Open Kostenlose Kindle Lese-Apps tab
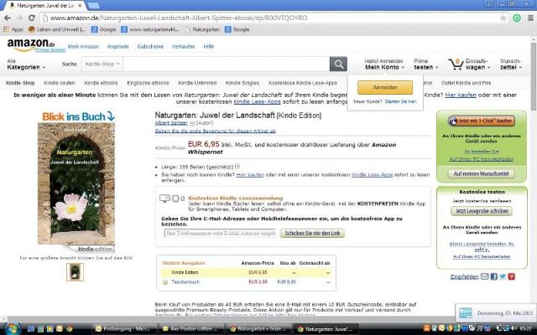 click(303, 83)
